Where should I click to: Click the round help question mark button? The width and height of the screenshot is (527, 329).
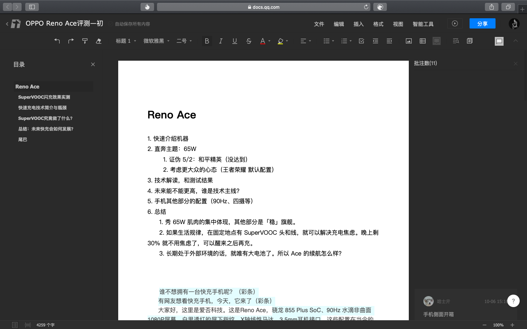pos(513,301)
